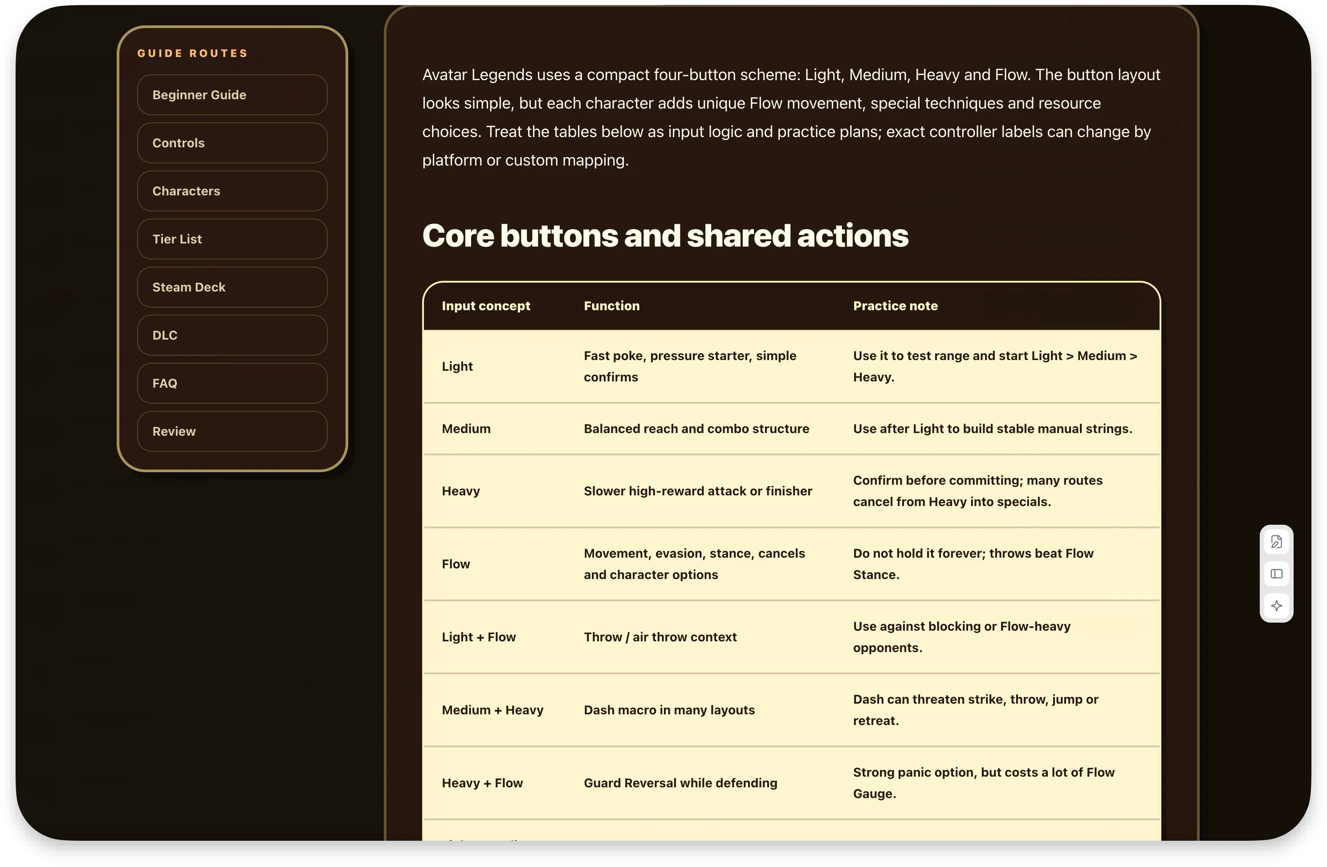
Task: Toggle the sidebar panel layout icon
Action: 1276,574
